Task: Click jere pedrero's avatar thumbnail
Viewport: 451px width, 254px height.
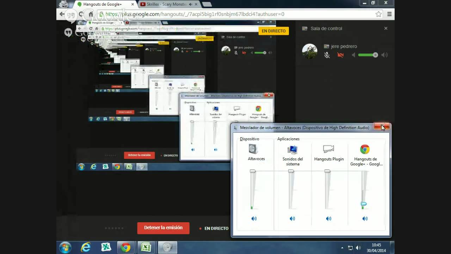Action: pos(310,51)
